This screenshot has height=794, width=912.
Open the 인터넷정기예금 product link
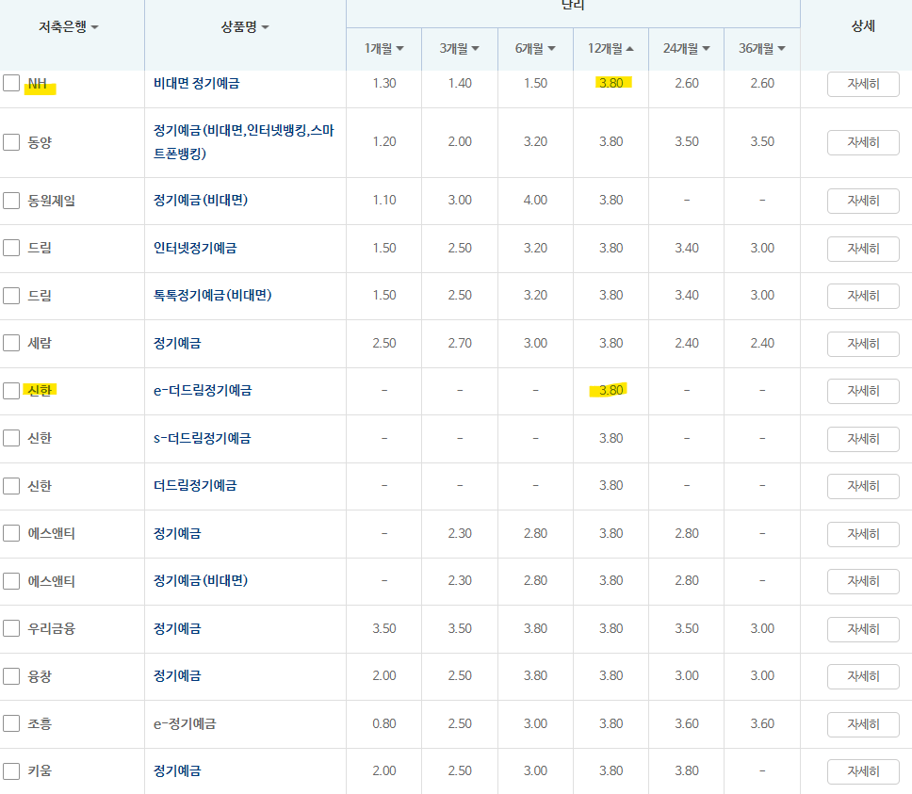[x=195, y=248]
